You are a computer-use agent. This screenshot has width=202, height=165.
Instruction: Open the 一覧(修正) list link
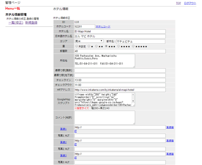pyautogui.click(x=16, y=23)
